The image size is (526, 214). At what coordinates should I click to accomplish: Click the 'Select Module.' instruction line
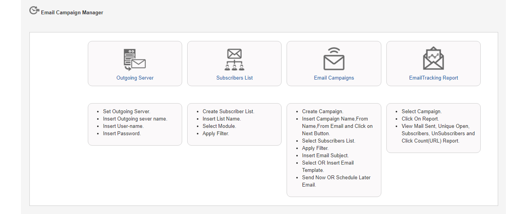(219, 126)
